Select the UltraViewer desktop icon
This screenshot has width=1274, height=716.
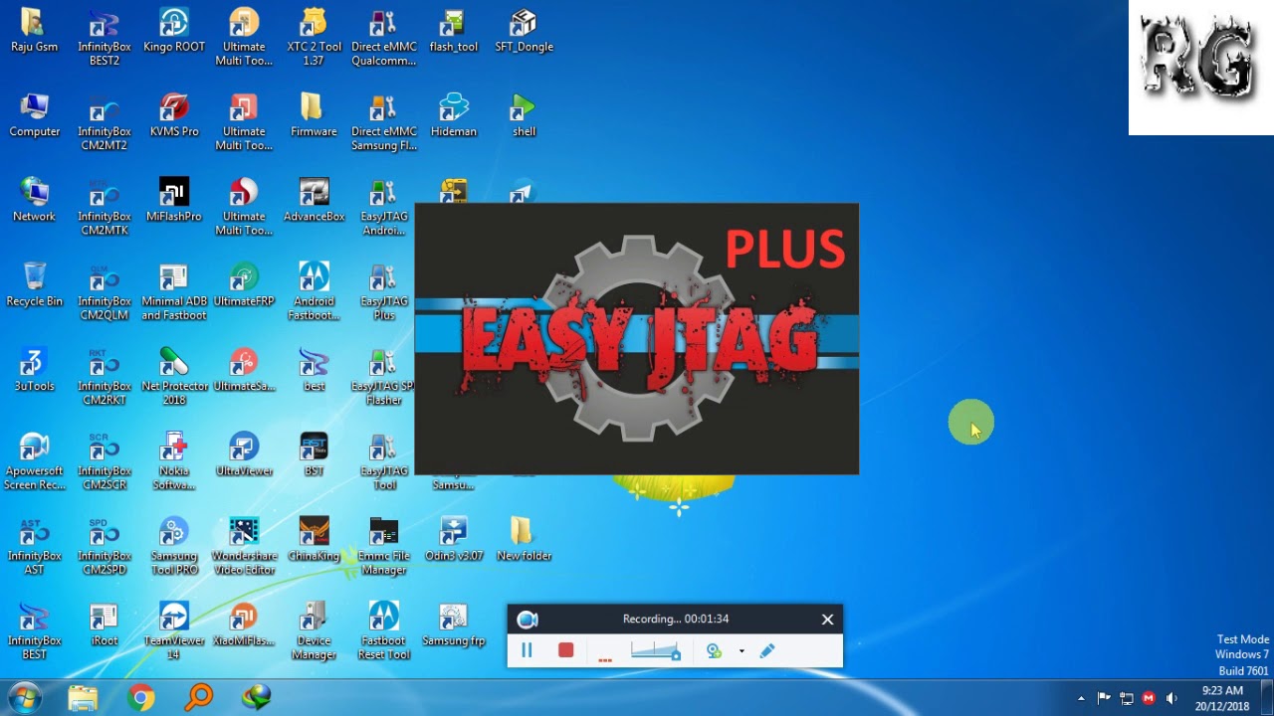pos(244,454)
